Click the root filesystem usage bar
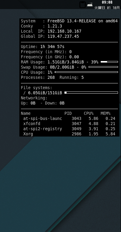The image size is (121, 232). pyautogui.click(x=91, y=93)
